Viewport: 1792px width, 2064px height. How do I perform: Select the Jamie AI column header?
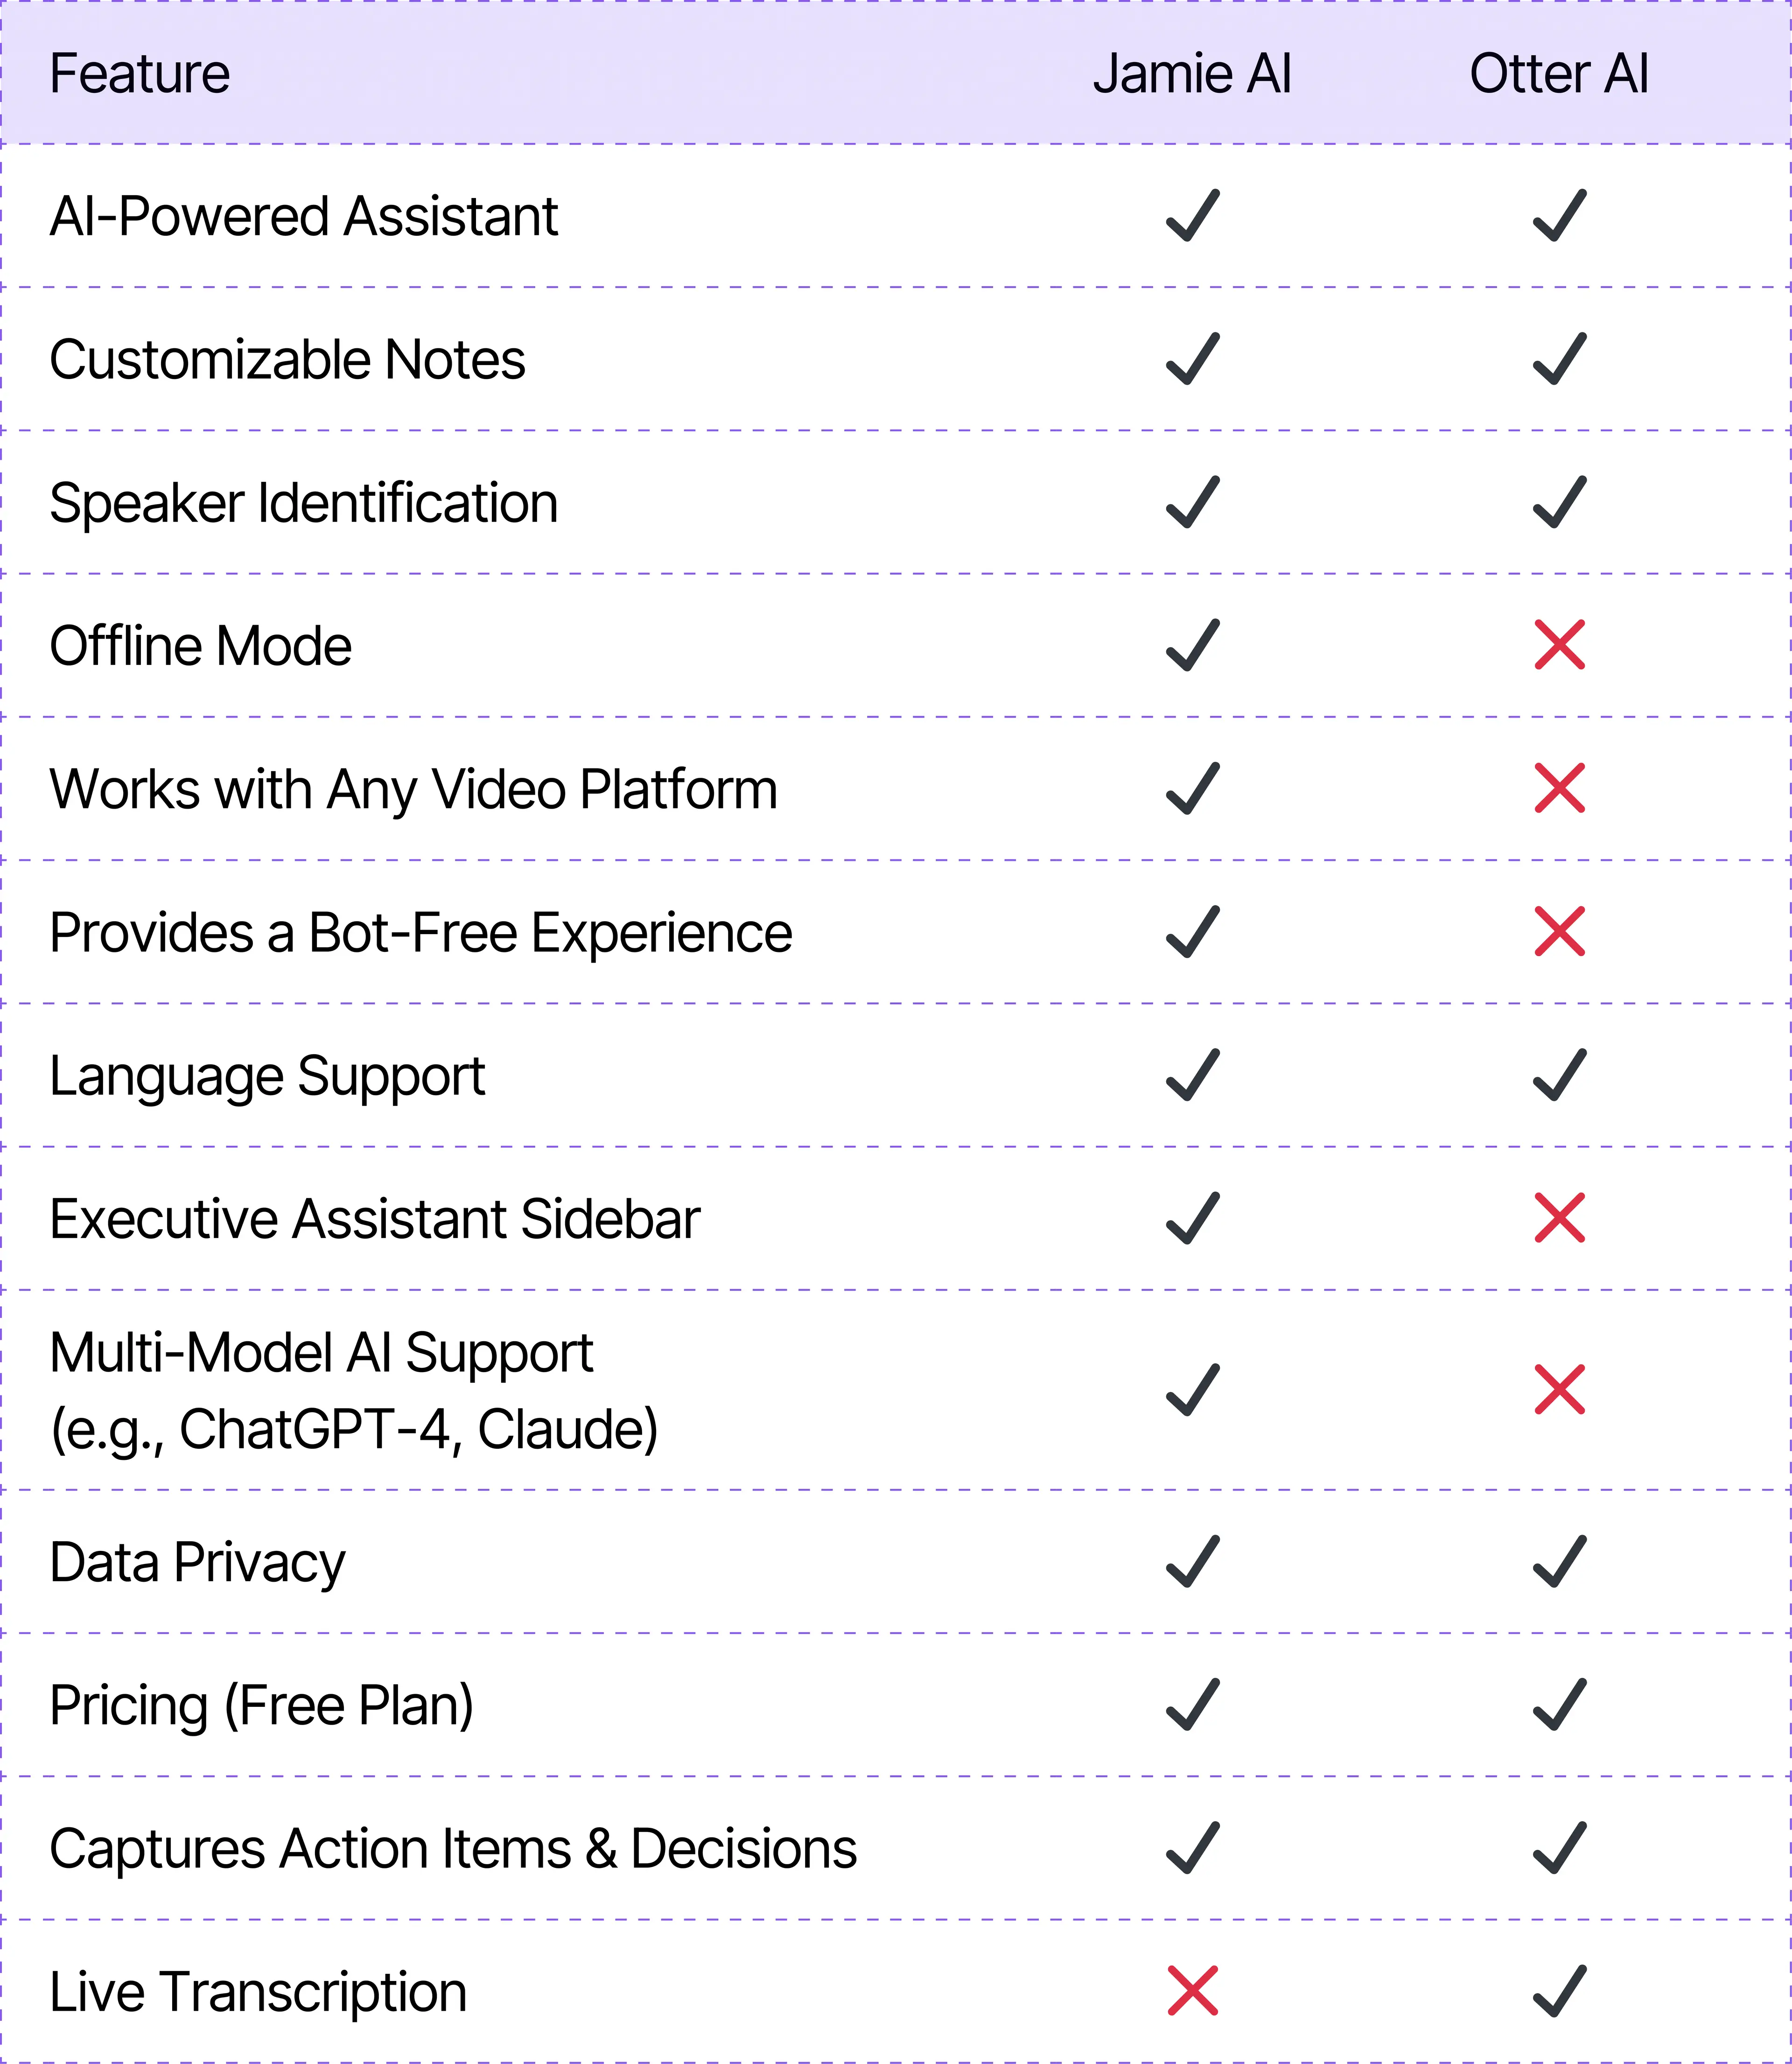coord(1192,73)
